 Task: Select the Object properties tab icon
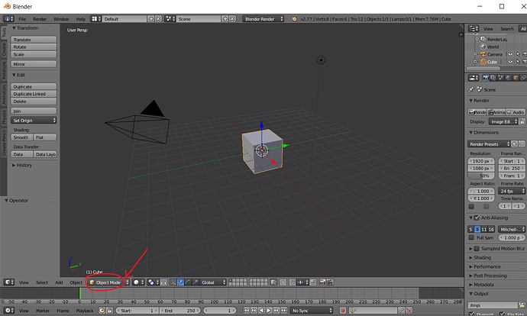click(x=516, y=78)
